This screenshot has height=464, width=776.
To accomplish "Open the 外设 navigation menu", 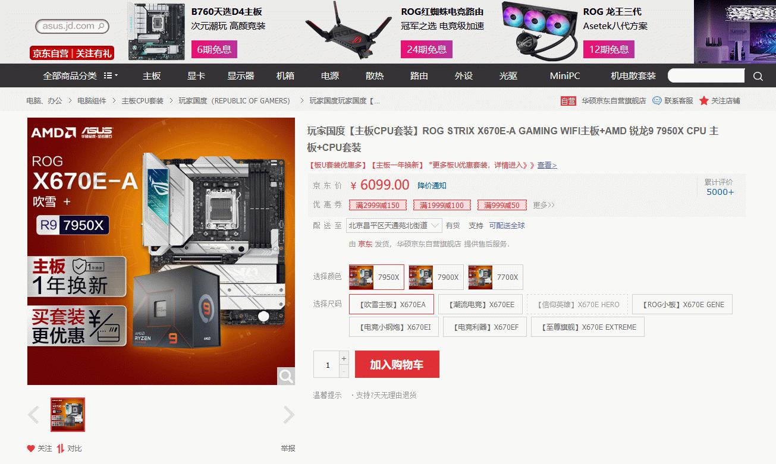I will pyautogui.click(x=464, y=76).
